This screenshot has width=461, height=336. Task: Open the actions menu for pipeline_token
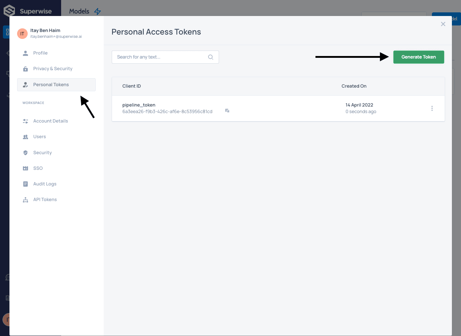(432, 108)
